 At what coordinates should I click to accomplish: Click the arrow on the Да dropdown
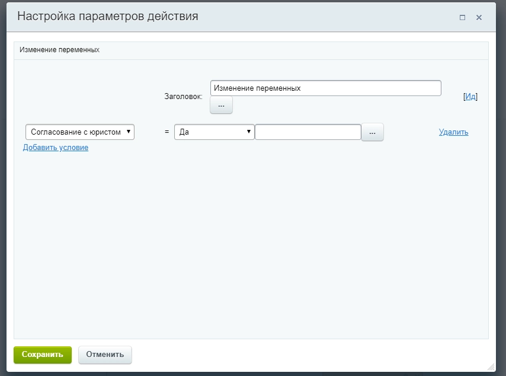249,132
